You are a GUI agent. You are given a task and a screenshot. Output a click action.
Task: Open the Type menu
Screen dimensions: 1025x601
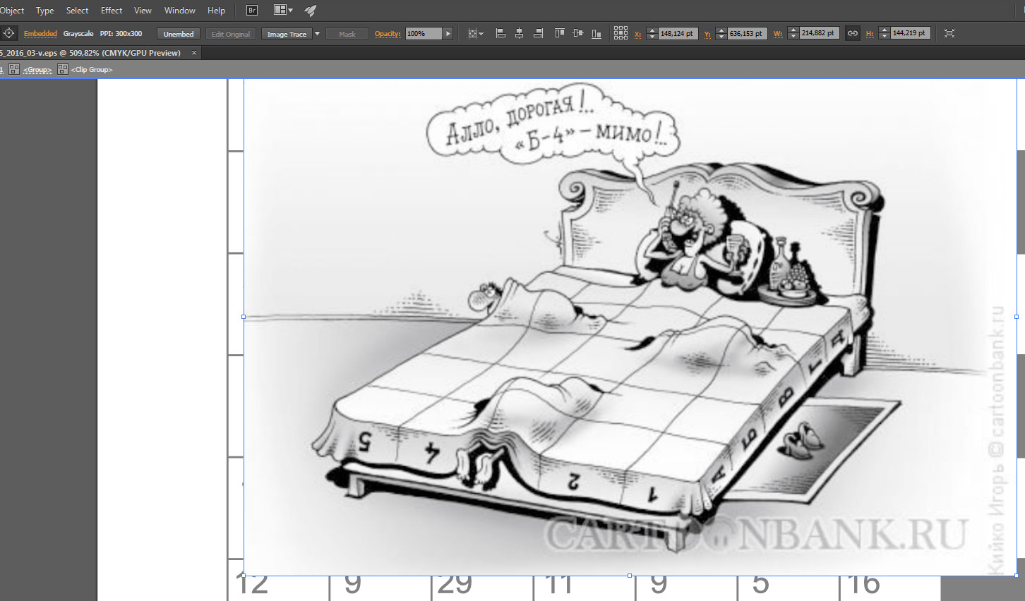tap(44, 11)
